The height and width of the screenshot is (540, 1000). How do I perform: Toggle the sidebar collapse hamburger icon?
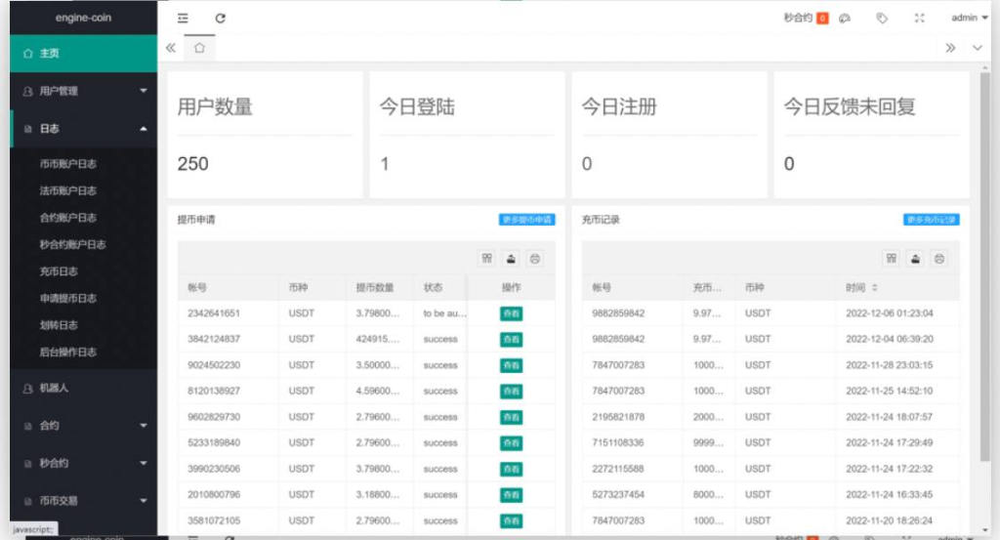point(183,18)
